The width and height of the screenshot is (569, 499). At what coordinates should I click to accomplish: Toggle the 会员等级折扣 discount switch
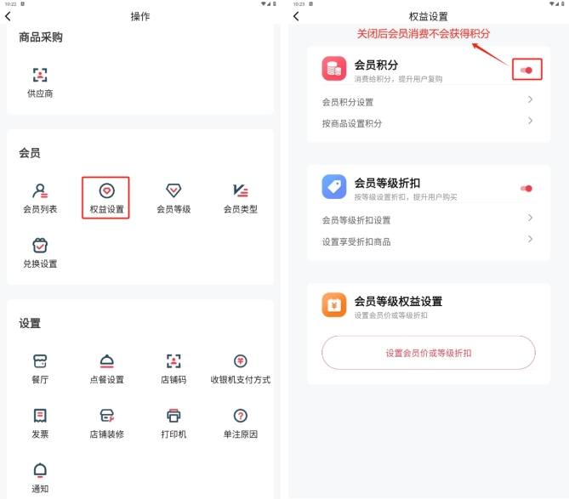526,188
